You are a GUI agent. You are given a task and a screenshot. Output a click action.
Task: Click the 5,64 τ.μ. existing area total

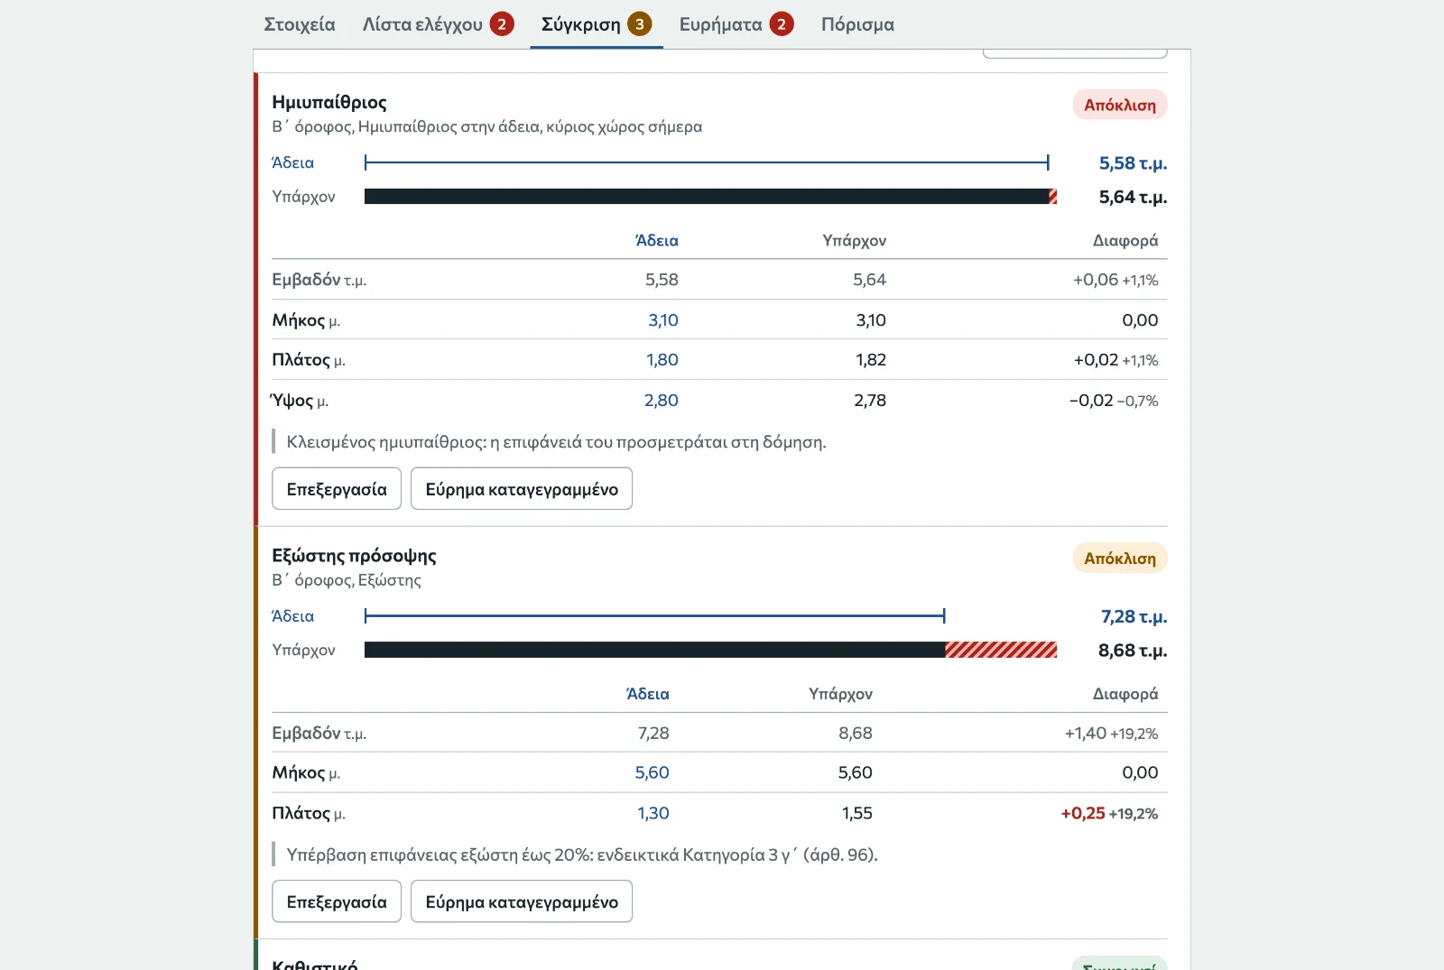click(1133, 197)
